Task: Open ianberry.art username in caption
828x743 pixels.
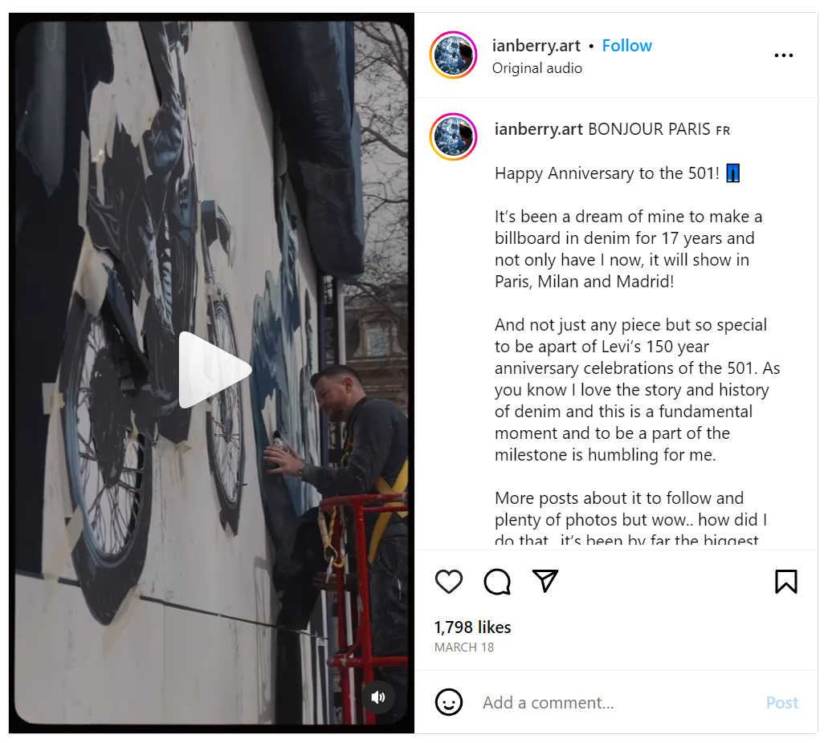Action: (x=538, y=129)
